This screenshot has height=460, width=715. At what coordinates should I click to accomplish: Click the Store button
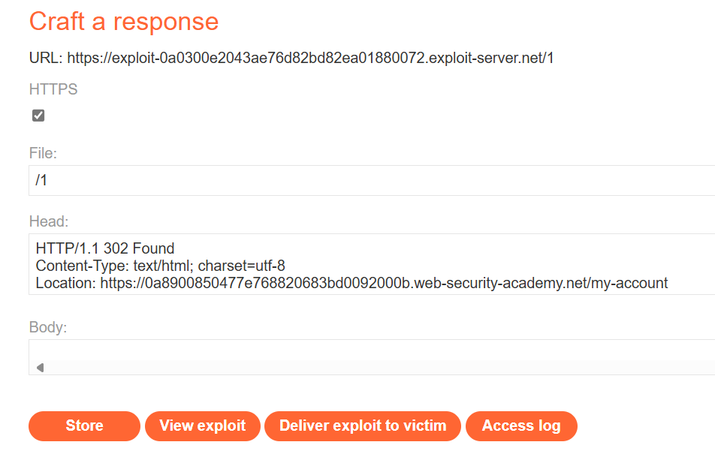coord(84,425)
